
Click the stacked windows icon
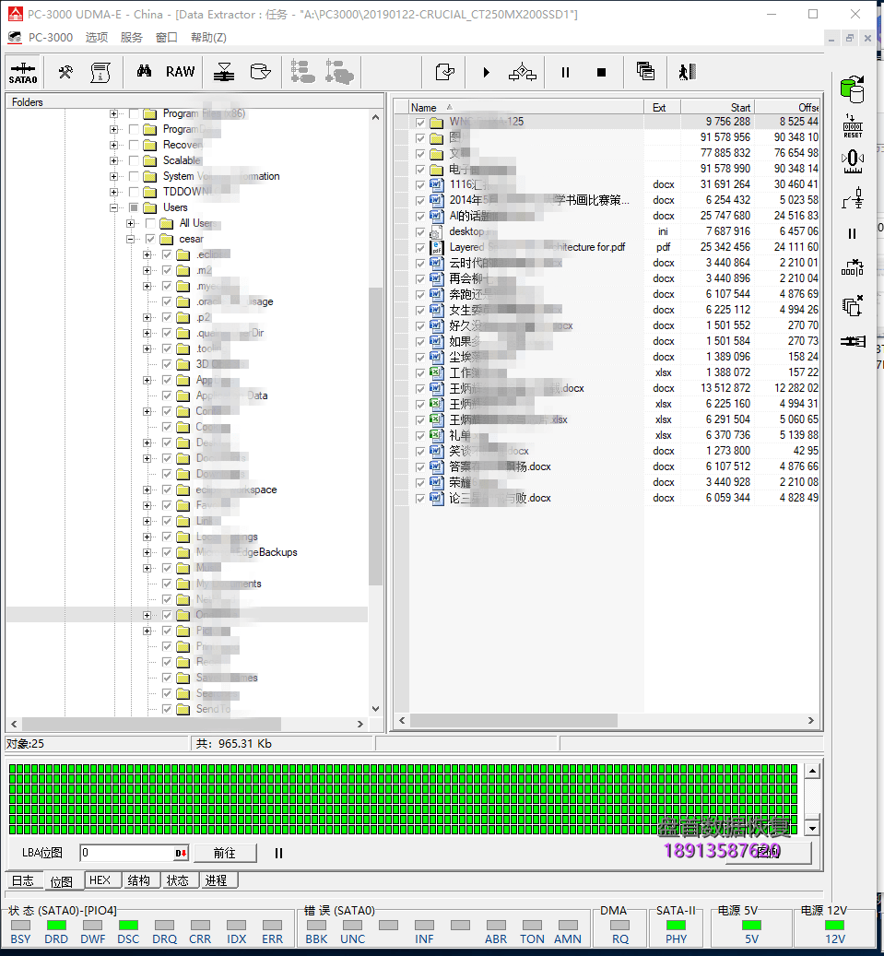click(645, 71)
